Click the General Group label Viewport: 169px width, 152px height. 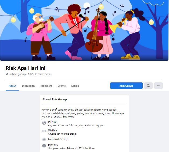tap(58, 139)
